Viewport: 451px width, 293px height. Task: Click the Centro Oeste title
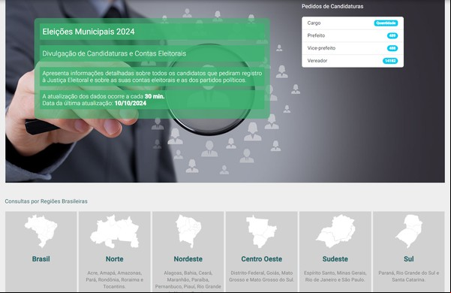point(261,259)
